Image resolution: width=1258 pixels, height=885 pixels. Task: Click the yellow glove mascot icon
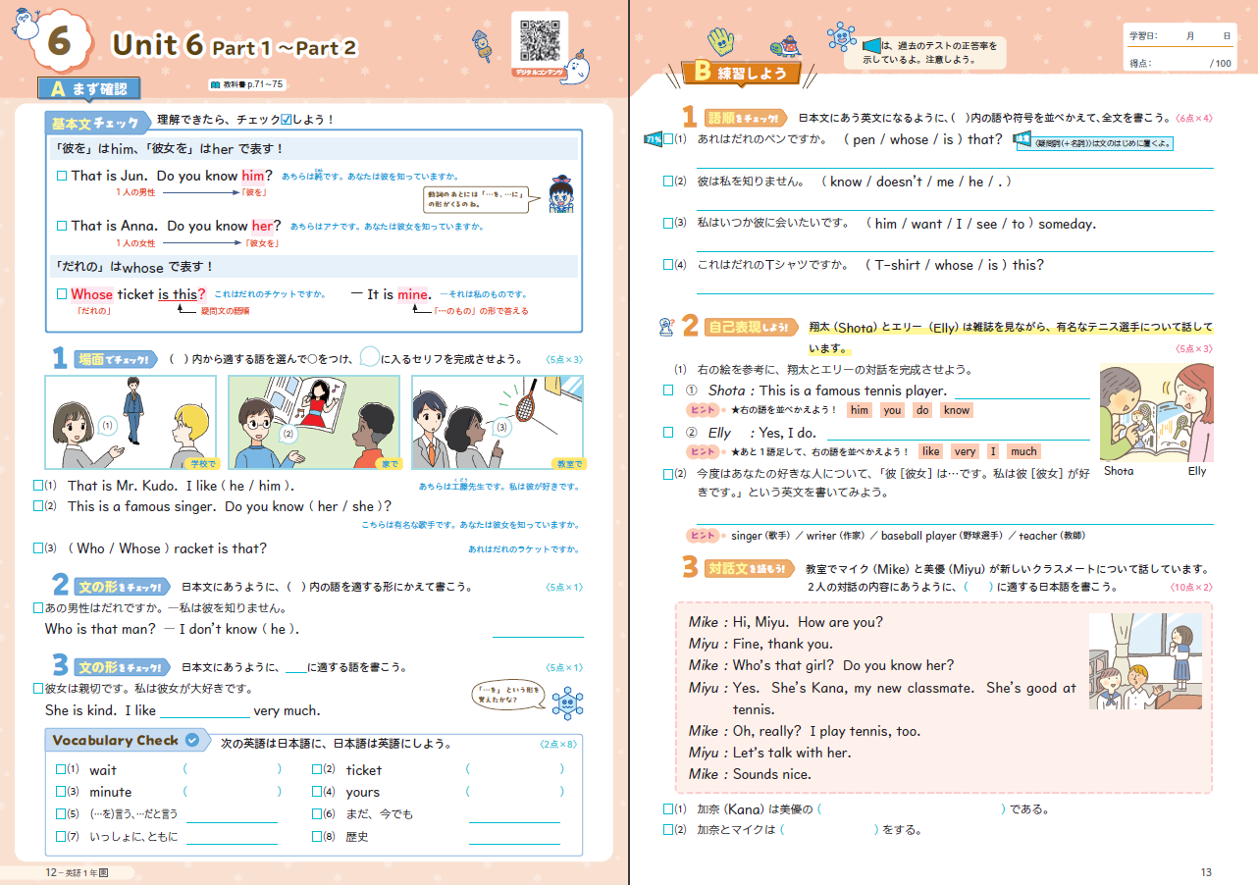(x=721, y=40)
